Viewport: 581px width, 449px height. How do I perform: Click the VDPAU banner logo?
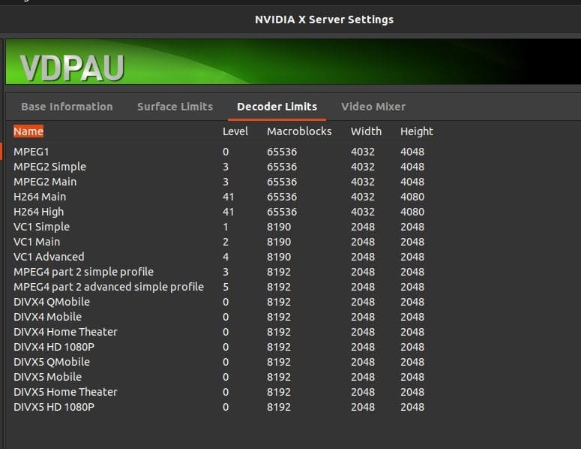[72, 68]
